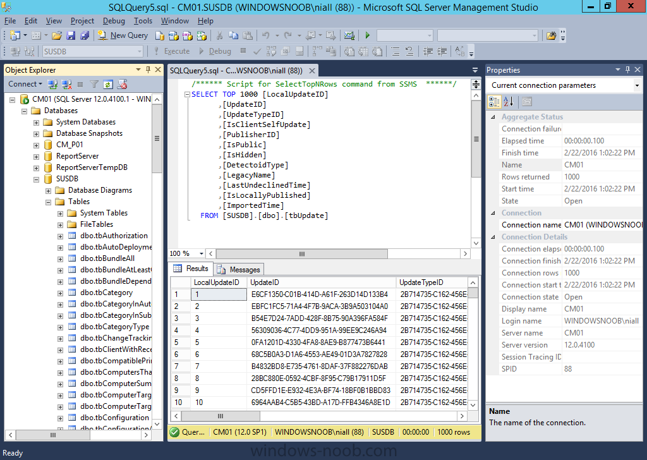Select the dbo.tbAuthorization table

(114, 236)
